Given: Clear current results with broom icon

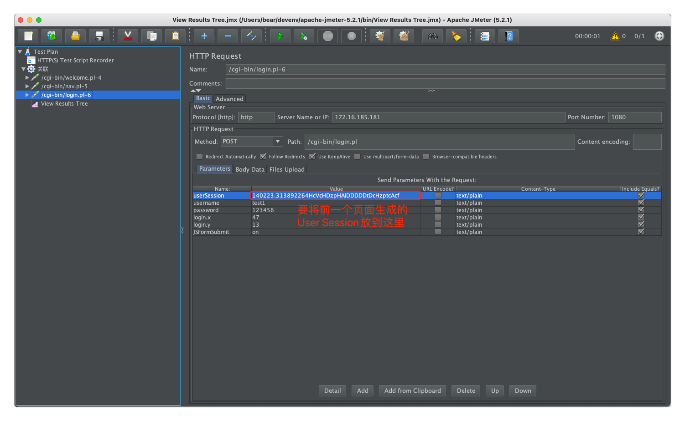Looking at the screenshot, I should [380, 36].
